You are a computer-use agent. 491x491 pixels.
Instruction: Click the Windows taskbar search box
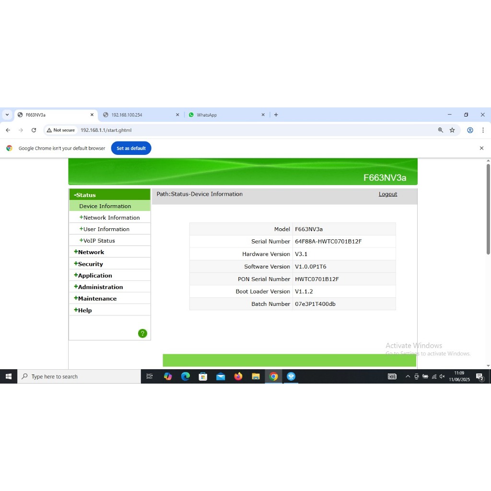[79, 376]
